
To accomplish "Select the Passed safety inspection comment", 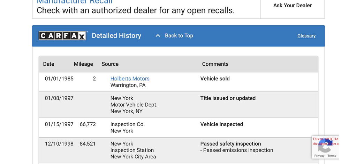I will click(230, 143).
